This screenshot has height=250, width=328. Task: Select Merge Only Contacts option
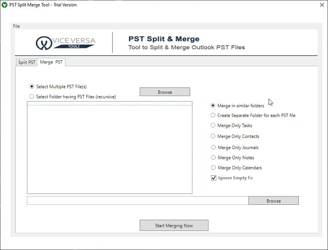pos(235,136)
